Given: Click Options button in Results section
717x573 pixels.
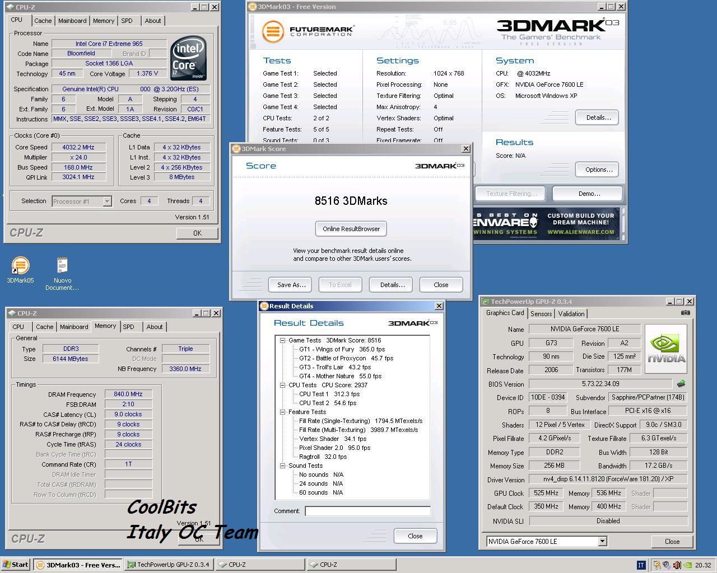Looking at the screenshot, I should click(598, 170).
